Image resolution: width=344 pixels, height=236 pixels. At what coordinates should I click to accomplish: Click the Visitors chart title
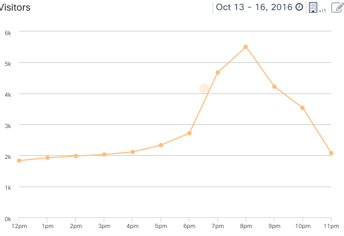coord(15,7)
